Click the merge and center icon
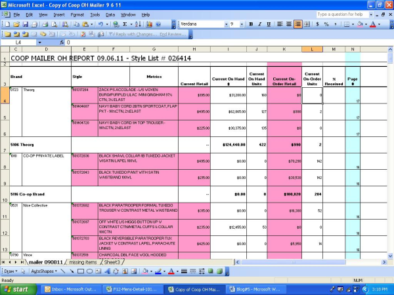Screen dimensions: 394x295 (307, 24)
